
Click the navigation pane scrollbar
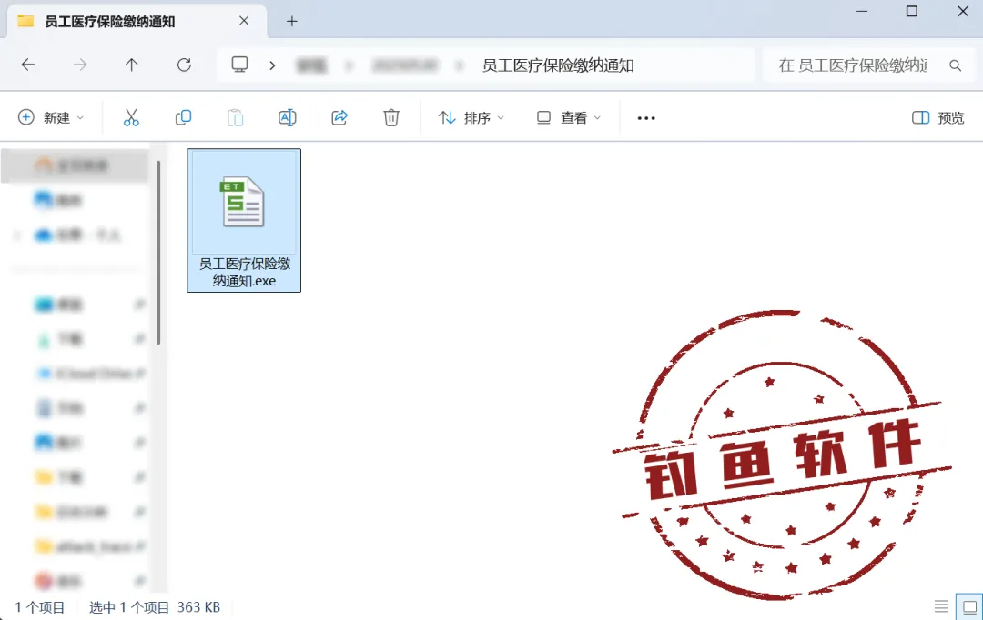(158, 253)
